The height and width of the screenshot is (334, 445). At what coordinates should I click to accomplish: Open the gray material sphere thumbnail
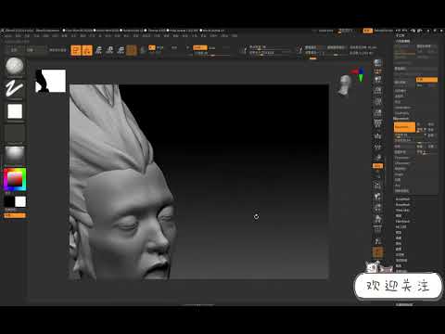(15, 155)
